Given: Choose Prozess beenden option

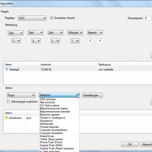Looking at the screenshot, I should (59, 127).
